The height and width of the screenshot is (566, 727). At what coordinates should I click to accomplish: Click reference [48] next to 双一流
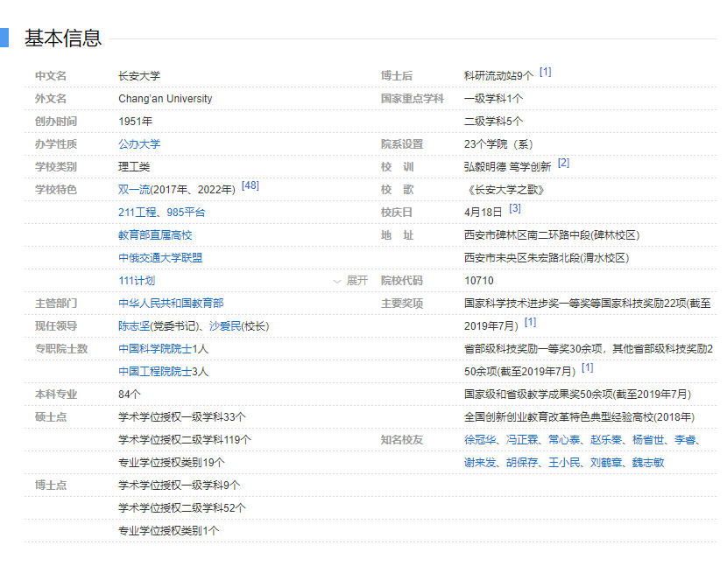[251, 185]
